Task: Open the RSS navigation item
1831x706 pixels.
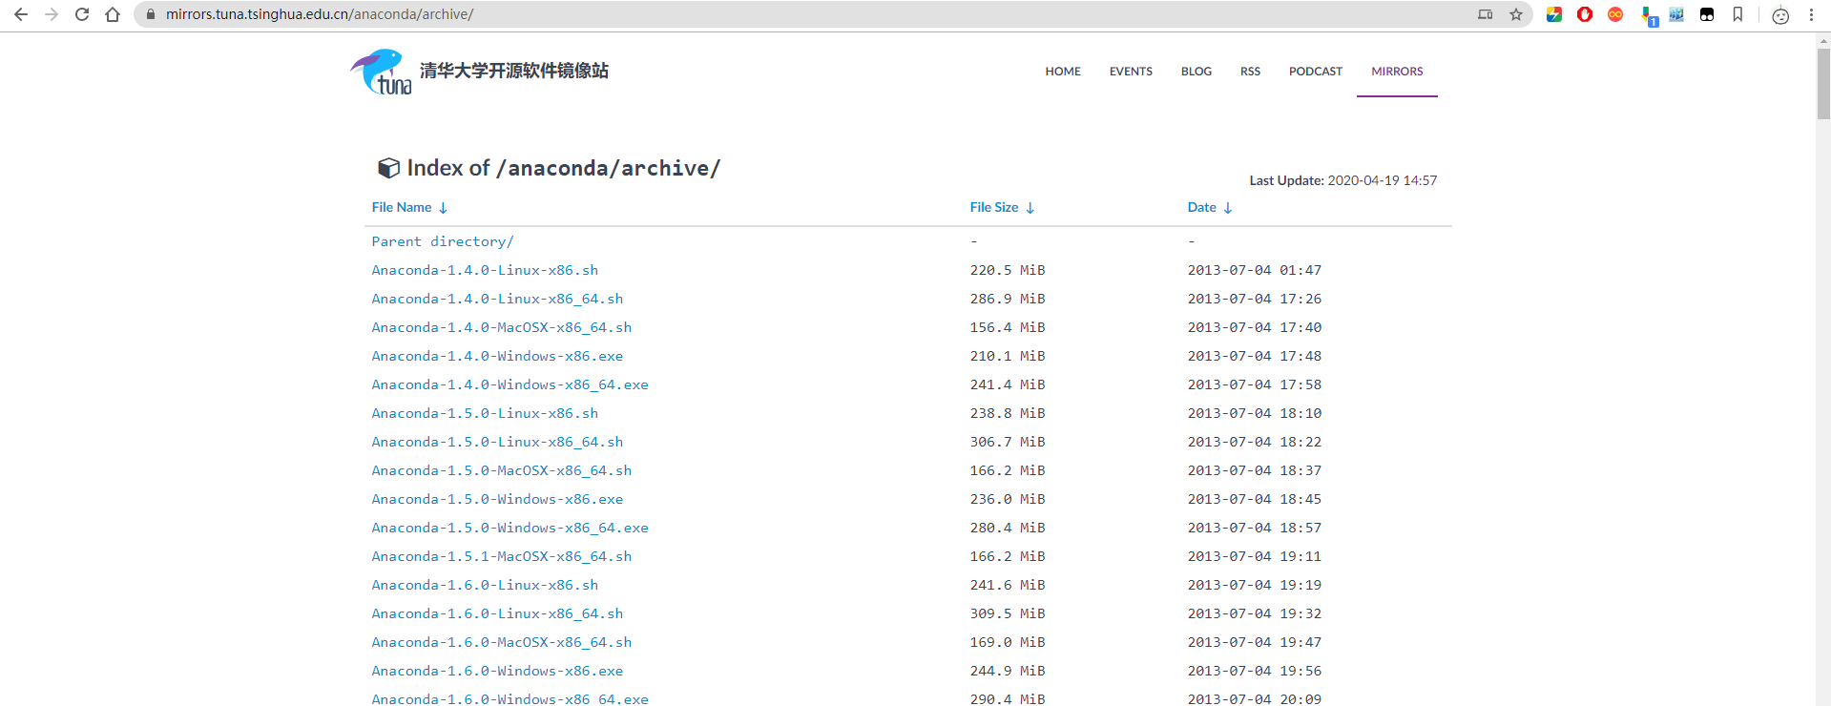Action: click(x=1250, y=72)
